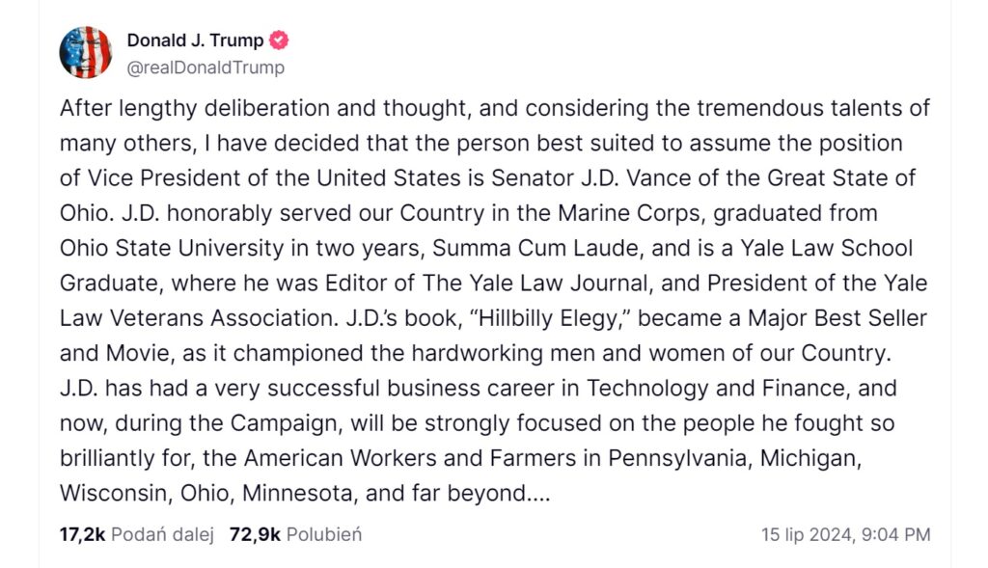Click the 9:04 PM time text
The image size is (988, 568).
pyautogui.click(x=899, y=534)
